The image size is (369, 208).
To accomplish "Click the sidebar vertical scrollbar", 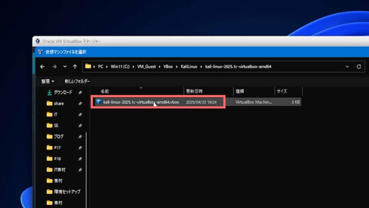I will (86, 170).
